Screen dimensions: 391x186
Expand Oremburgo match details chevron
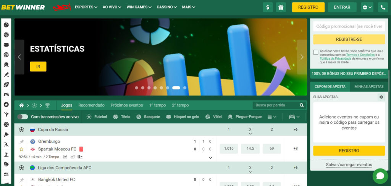point(210,158)
